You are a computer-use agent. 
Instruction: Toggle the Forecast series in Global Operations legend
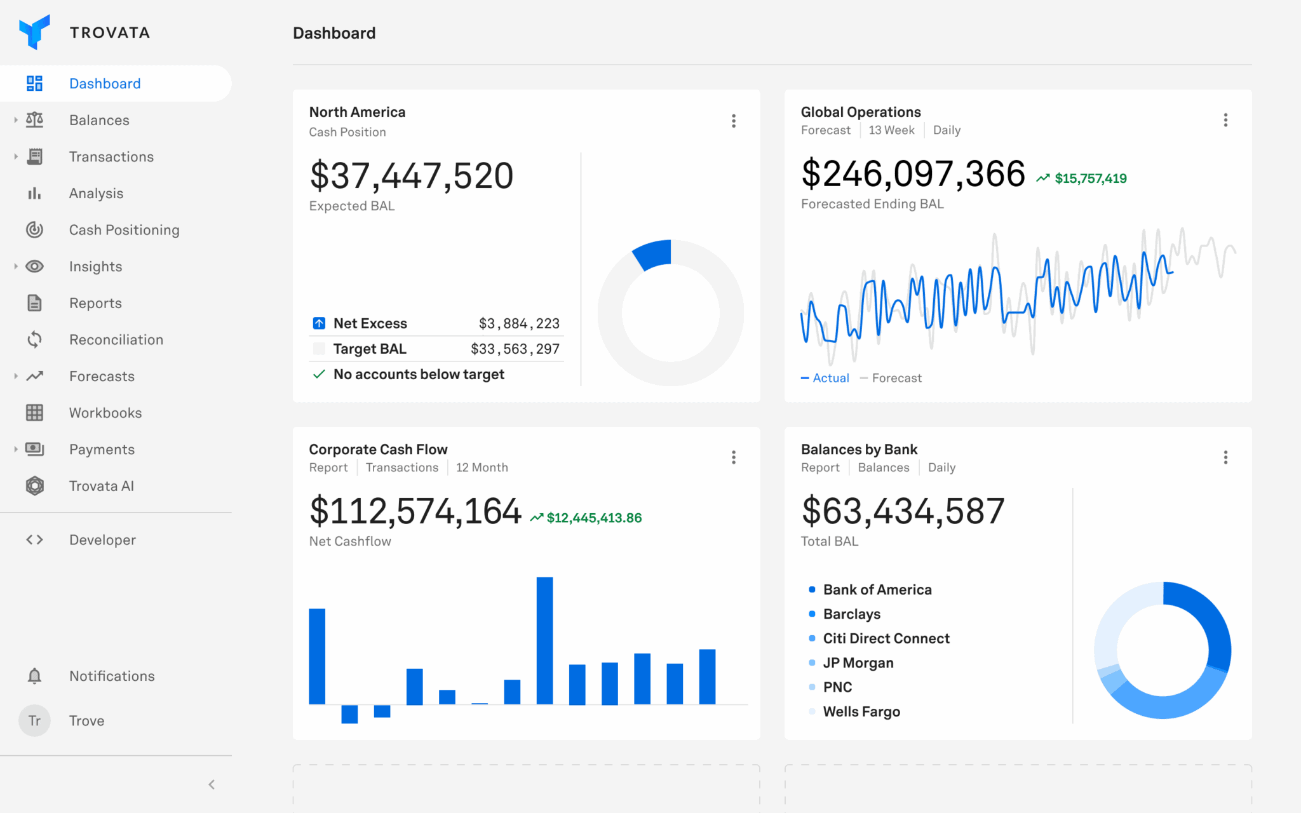click(x=891, y=377)
